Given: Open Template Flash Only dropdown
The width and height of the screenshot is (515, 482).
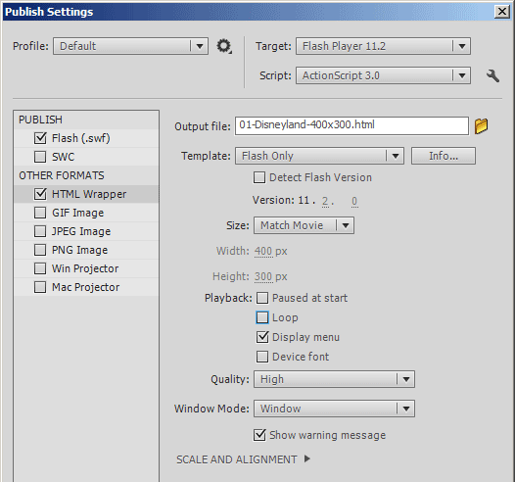Looking at the screenshot, I should (x=319, y=156).
